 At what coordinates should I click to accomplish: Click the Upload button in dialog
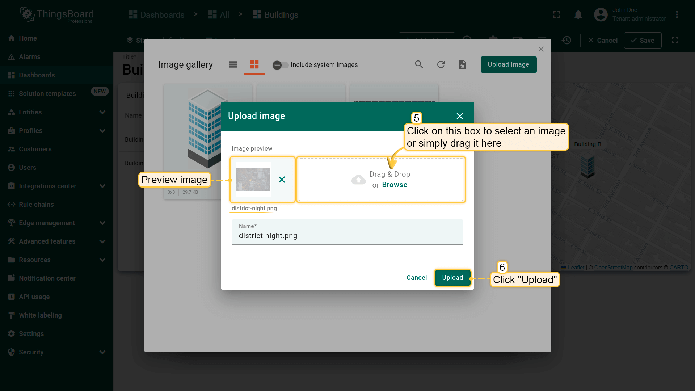coord(452,278)
